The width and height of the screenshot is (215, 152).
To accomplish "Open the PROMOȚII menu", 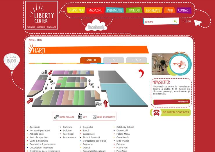I will coord(134,10).
